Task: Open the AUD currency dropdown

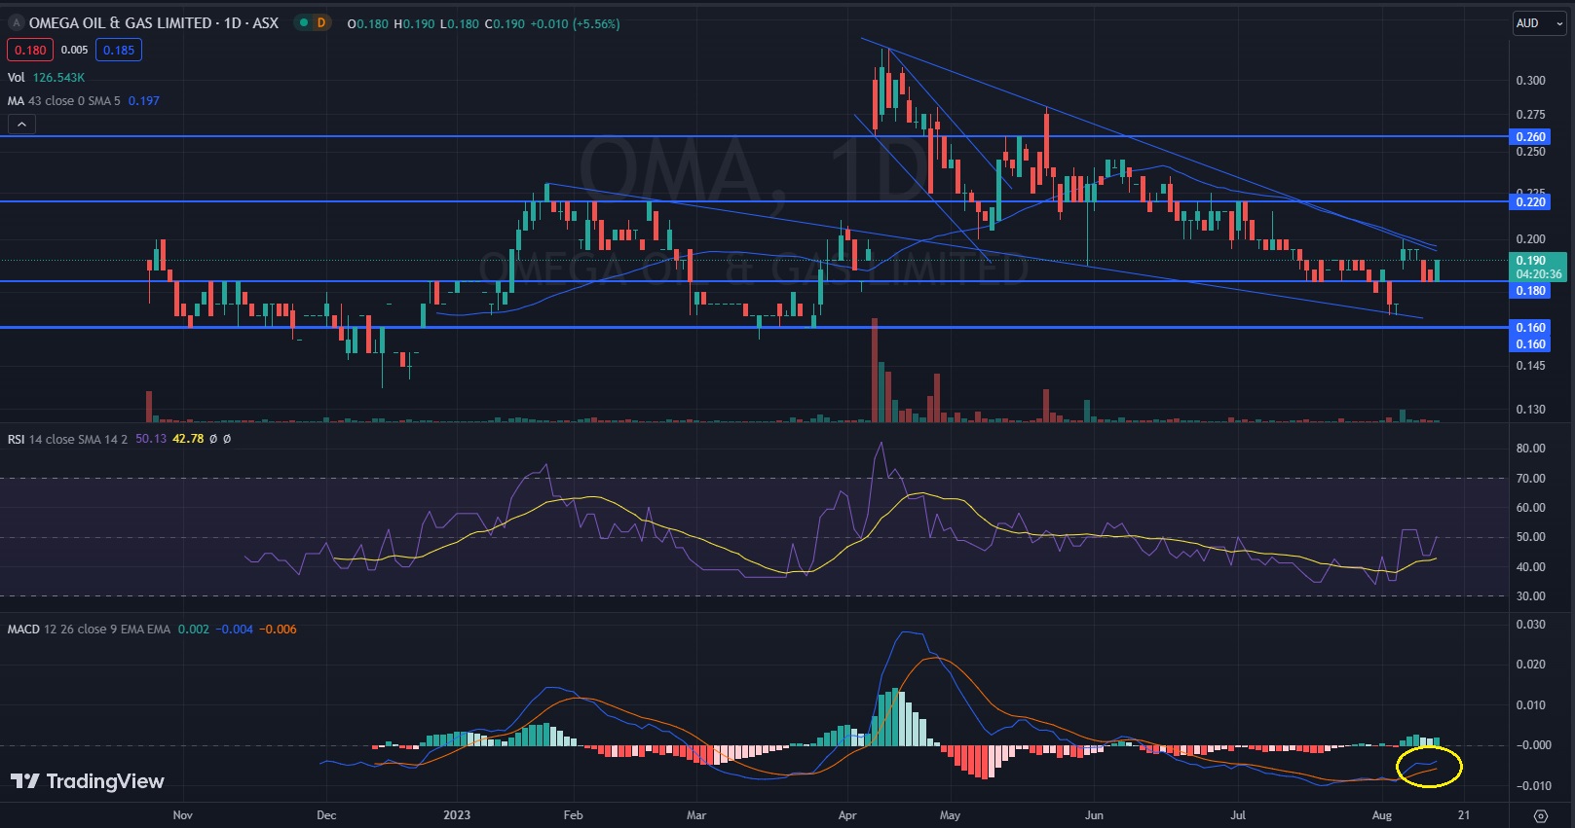Action: click(x=1539, y=23)
